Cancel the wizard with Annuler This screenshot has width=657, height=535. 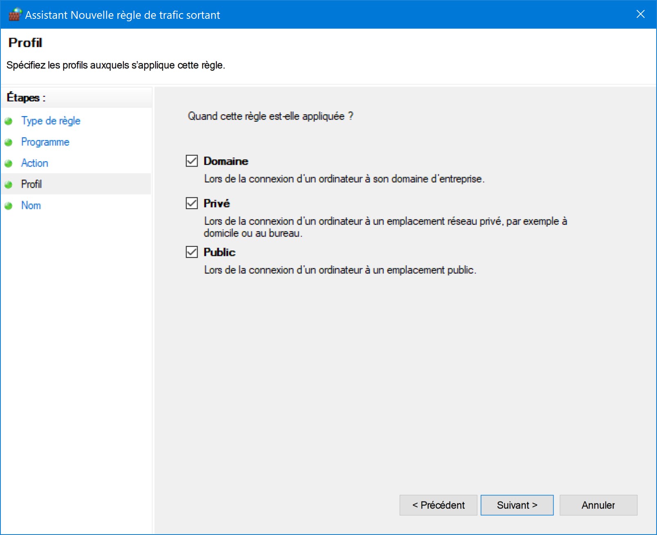click(598, 505)
